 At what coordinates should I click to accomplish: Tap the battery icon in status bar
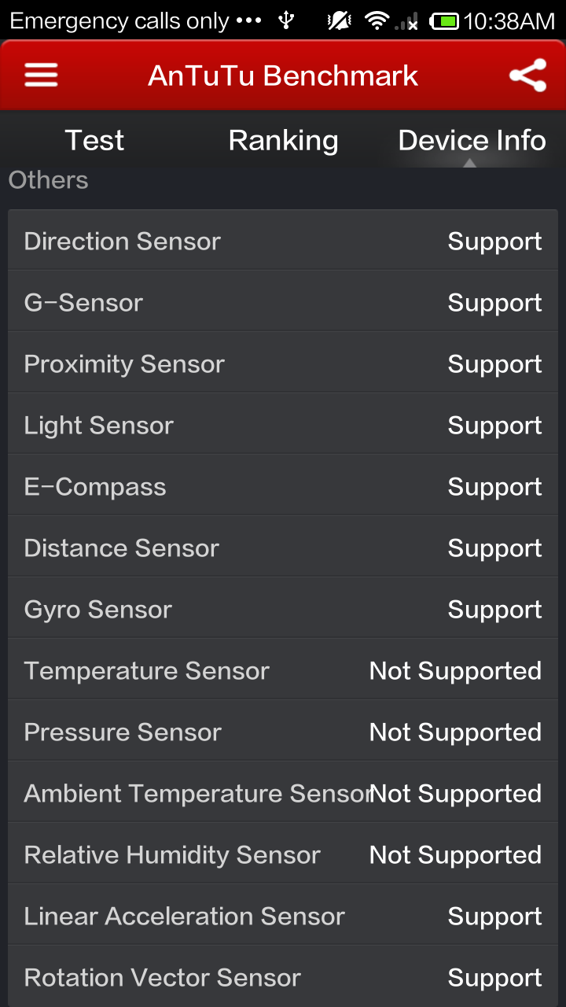[x=444, y=21]
